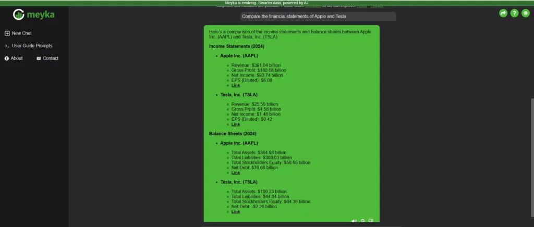Click the Contact envelope icon
Screen dimensions: 534x227
pos(39,58)
